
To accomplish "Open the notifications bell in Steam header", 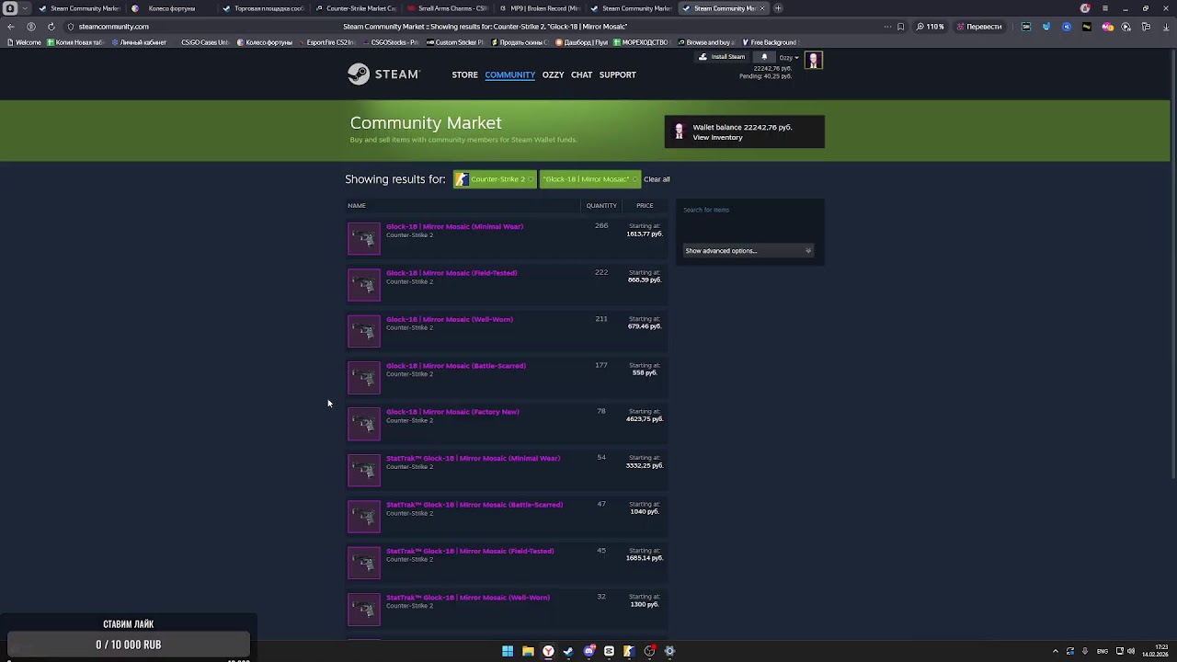I will pyautogui.click(x=764, y=57).
